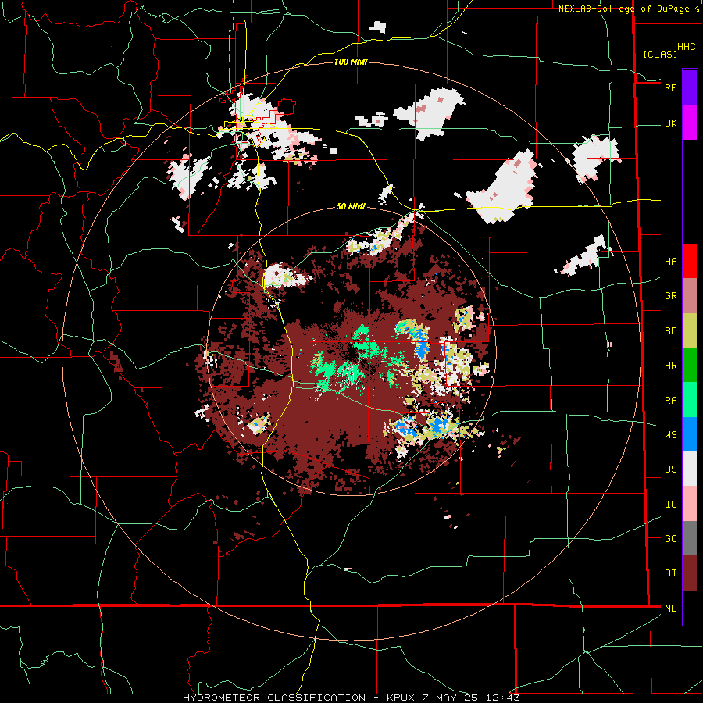The height and width of the screenshot is (703, 703).
Task: Click the magenta UK legend swatch
Action: [690, 123]
